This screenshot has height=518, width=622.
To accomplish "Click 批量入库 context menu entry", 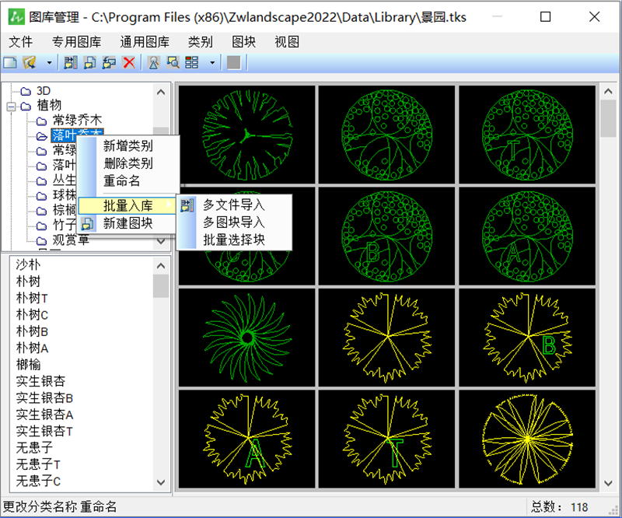I will click(x=128, y=205).
